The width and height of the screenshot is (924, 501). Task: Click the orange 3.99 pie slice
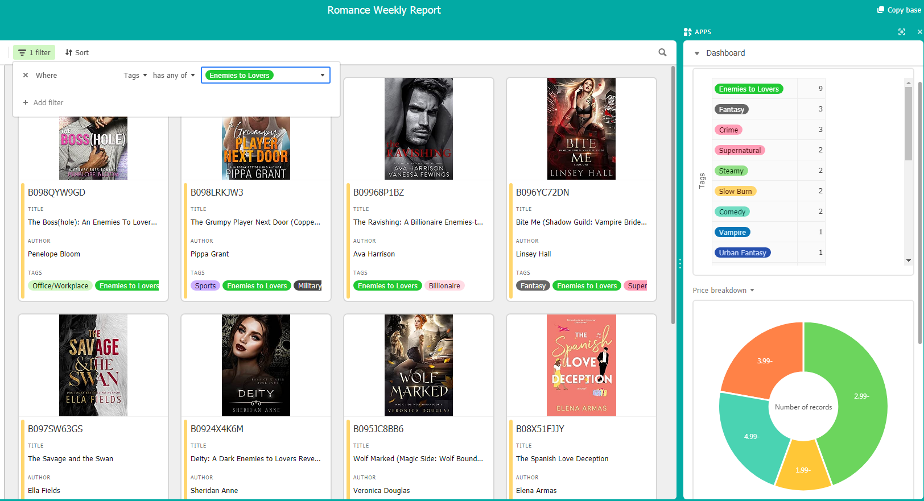click(764, 361)
